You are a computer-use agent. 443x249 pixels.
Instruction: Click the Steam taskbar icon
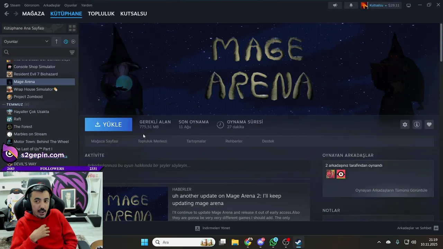[x=298, y=242]
